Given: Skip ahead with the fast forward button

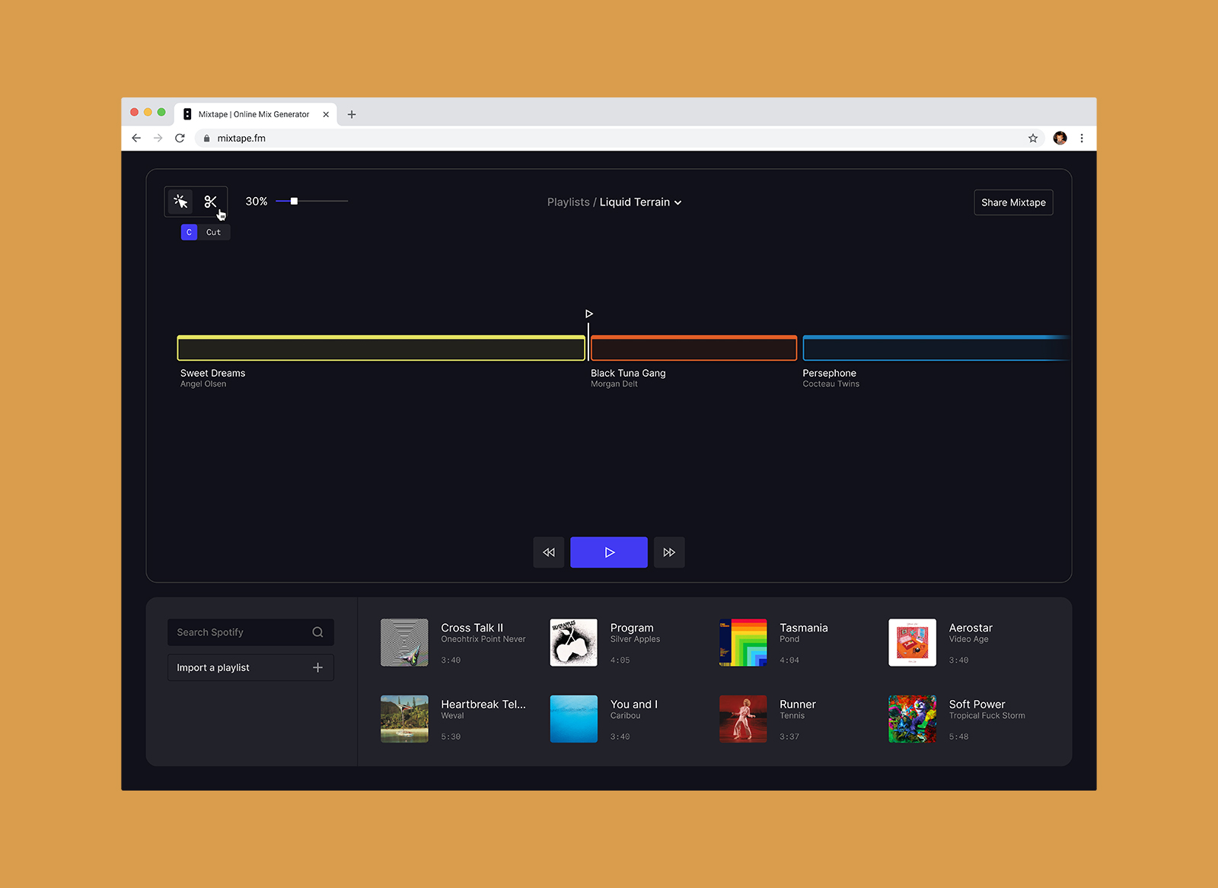Looking at the screenshot, I should [669, 552].
